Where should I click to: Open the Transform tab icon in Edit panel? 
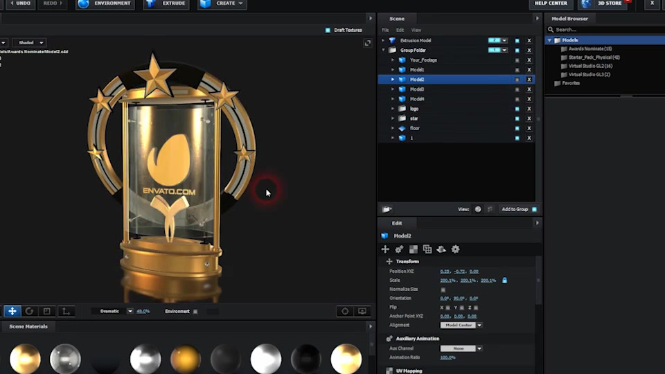point(385,249)
